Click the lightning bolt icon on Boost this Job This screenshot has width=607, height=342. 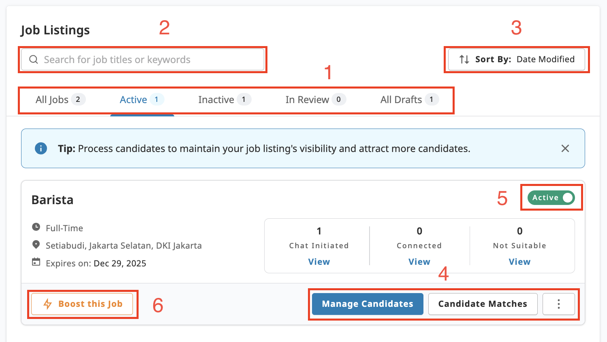[x=48, y=304]
